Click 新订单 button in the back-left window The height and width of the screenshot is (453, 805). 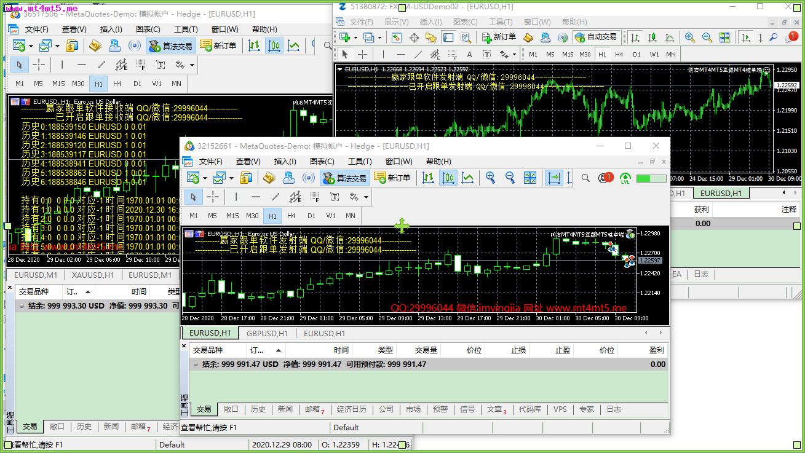coord(218,45)
